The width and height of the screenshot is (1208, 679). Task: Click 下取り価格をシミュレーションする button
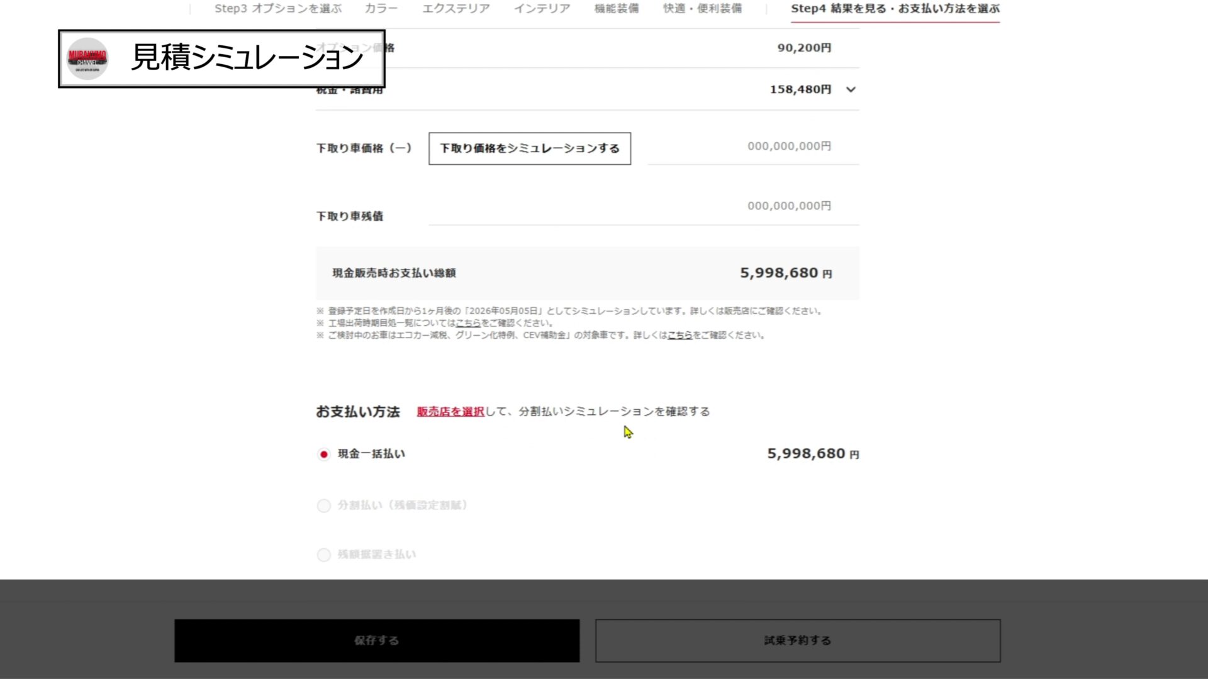[529, 148]
